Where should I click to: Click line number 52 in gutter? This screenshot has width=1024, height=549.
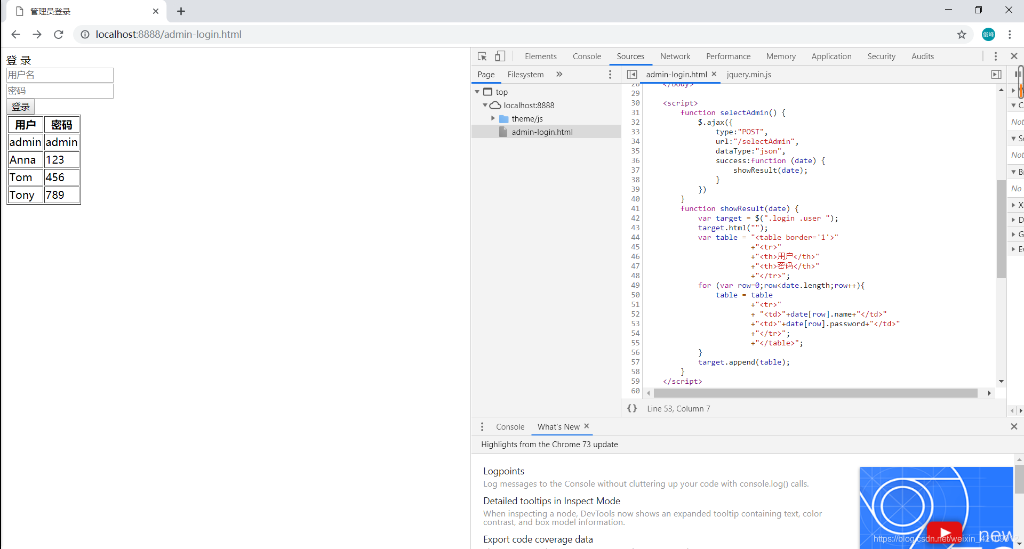pyautogui.click(x=635, y=314)
